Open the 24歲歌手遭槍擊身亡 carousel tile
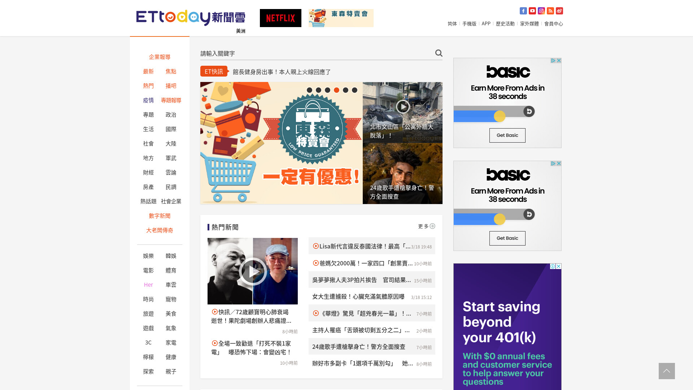This screenshot has width=693, height=390. point(402,174)
